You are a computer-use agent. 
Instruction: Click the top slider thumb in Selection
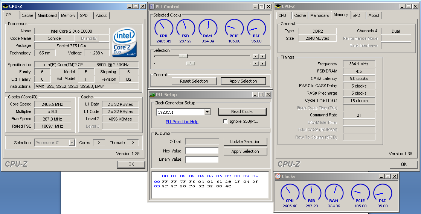point(183,56)
